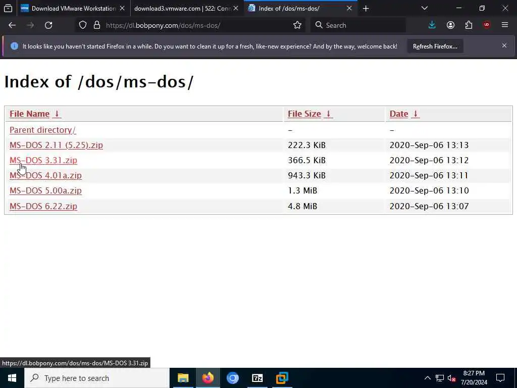Download MS-DOS 3.31.zip
This screenshot has width=517, height=388.
click(x=43, y=160)
